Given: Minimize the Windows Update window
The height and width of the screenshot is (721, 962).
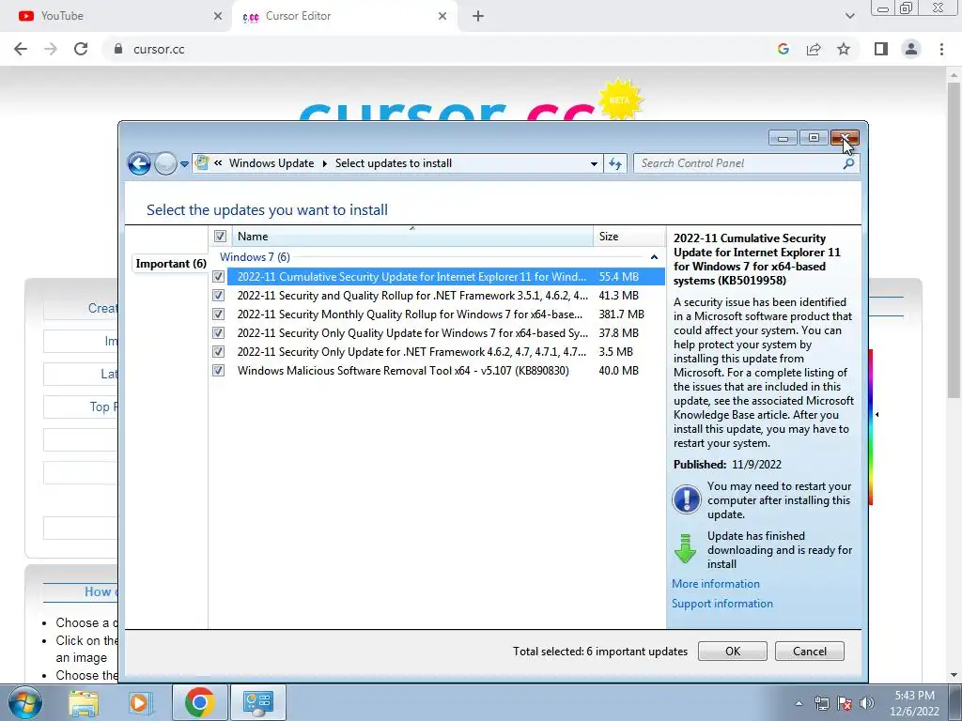Looking at the screenshot, I should [783, 138].
